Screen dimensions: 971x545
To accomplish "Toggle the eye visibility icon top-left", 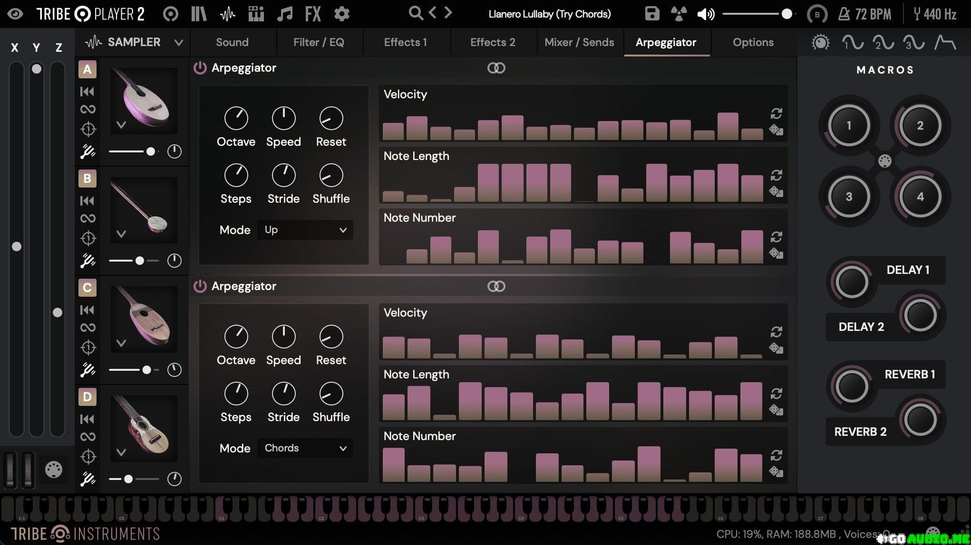I will point(15,14).
